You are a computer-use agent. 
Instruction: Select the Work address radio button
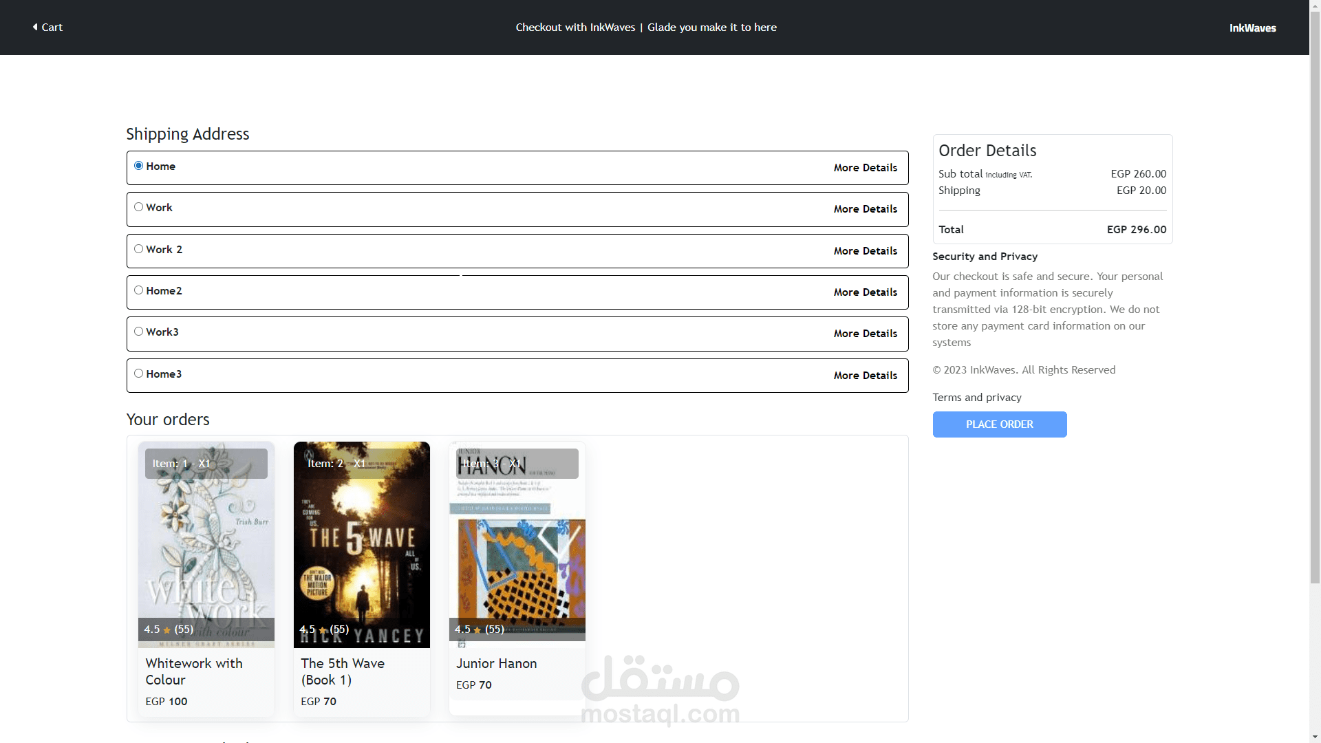[x=138, y=207]
